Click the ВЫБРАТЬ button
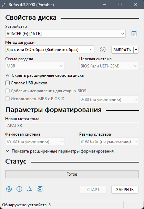This screenshot has height=209, width=144. [x=122, y=50]
